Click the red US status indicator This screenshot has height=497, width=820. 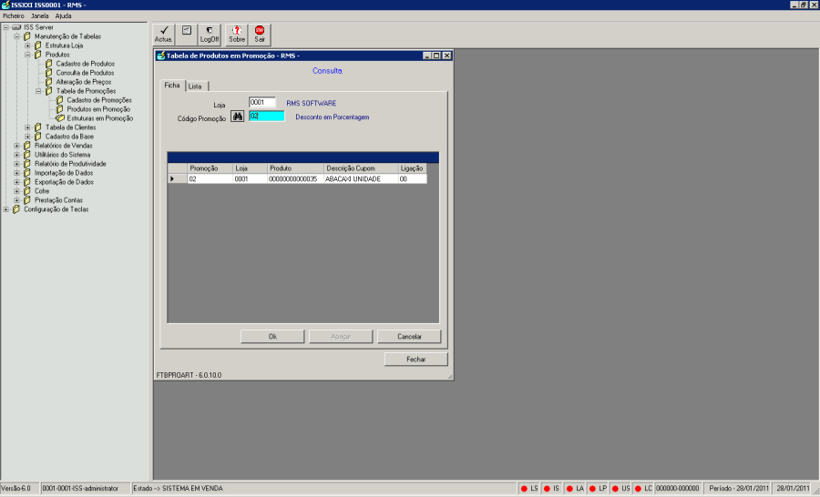tap(615, 489)
